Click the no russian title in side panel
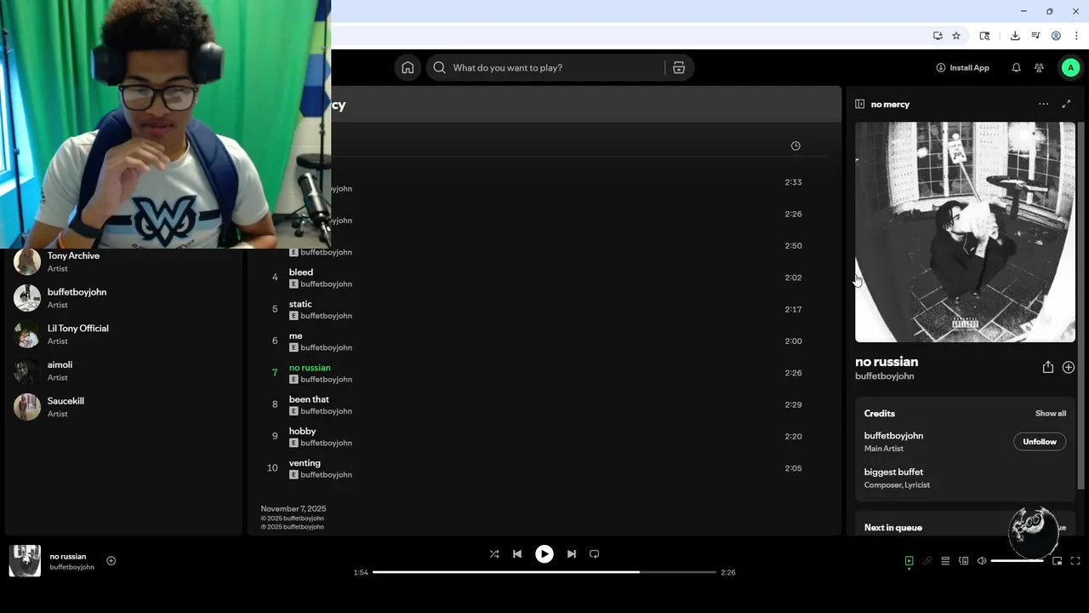Screen dimensions: 1089x613 pos(887,362)
